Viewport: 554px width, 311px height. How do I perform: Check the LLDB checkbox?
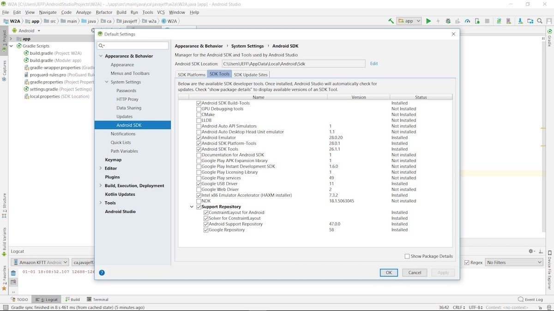click(199, 120)
